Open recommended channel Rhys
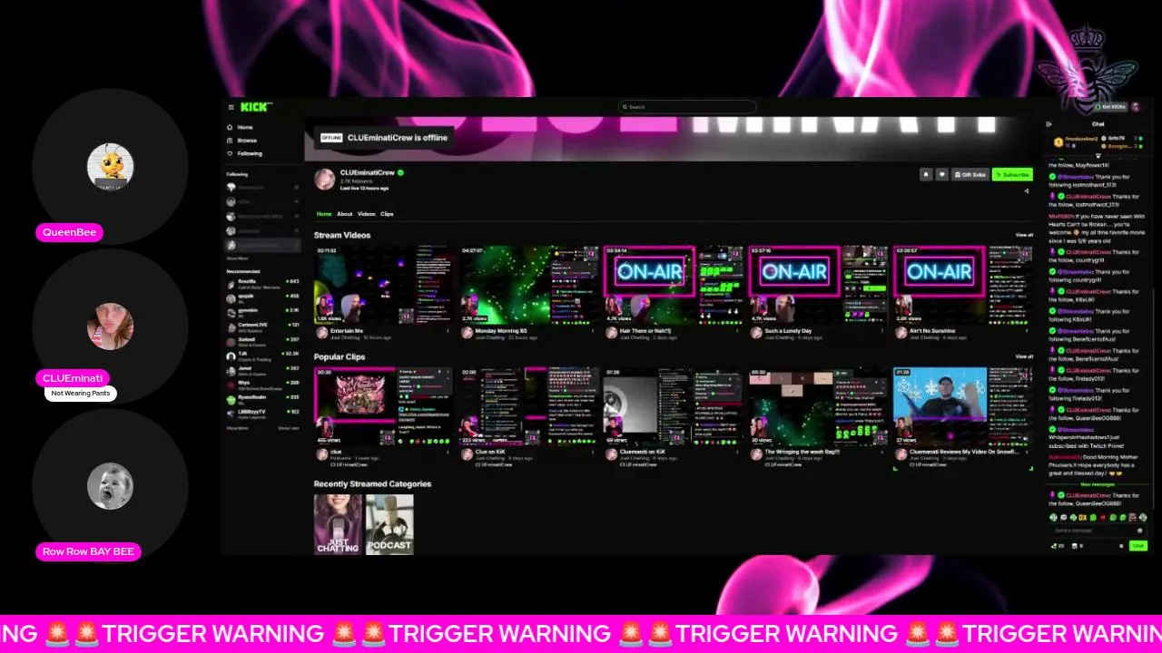The width and height of the screenshot is (1162, 653). tap(262, 384)
